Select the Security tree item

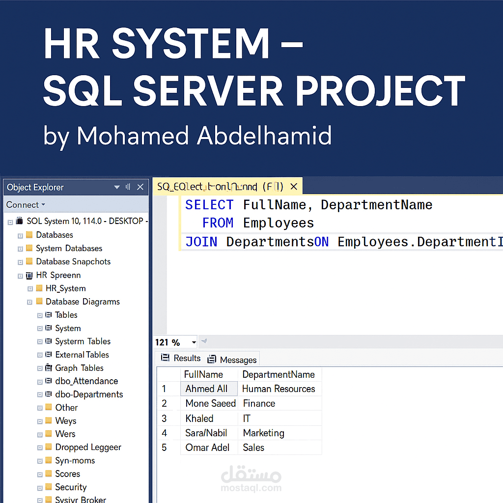click(71, 487)
